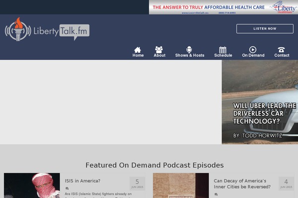
Task: Click the Home house icon
Action: 138,49
